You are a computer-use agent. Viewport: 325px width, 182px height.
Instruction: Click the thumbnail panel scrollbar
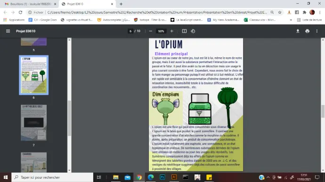click(69, 118)
